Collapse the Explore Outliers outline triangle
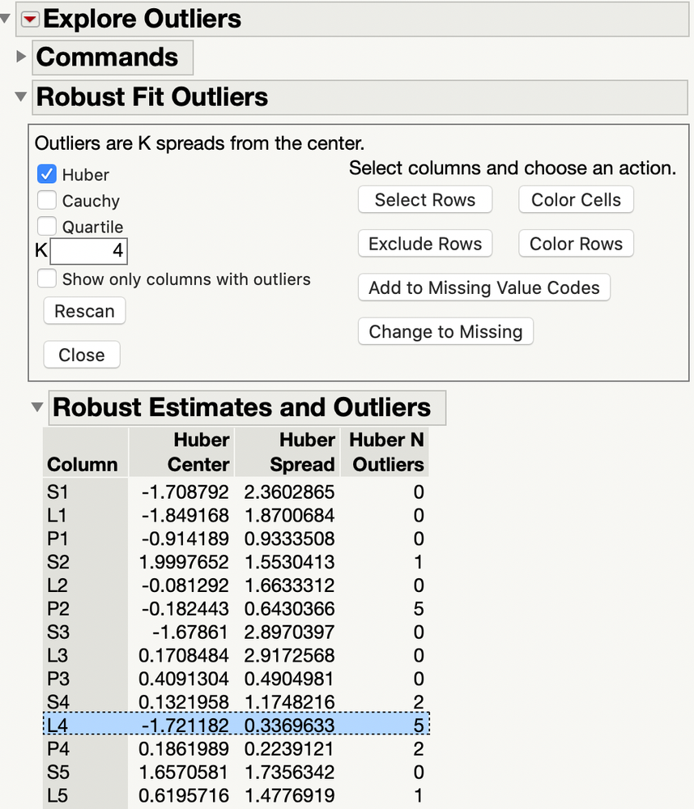Image resolution: width=694 pixels, height=809 pixels. click(x=7, y=18)
